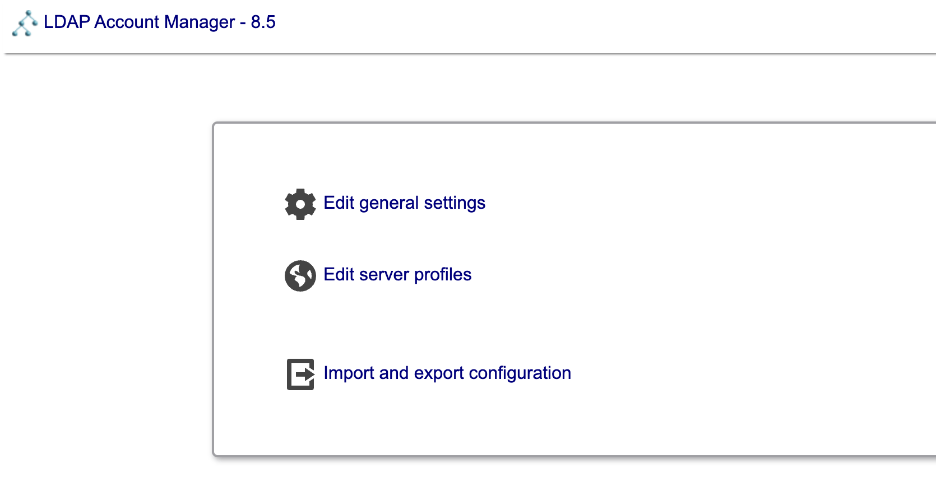Click "Edit" in the general settings link
The width and height of the screenshot is (936, 497).
pos(339,203)
